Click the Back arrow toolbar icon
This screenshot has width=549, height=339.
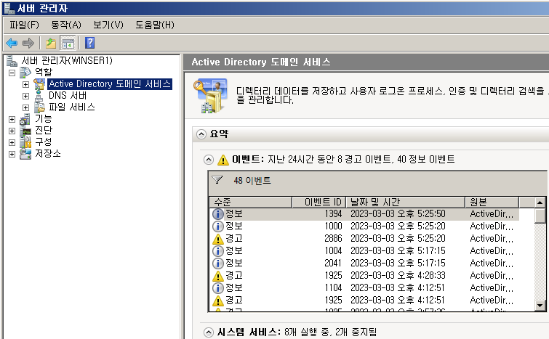pyautogui.click(x=12, y=43)
